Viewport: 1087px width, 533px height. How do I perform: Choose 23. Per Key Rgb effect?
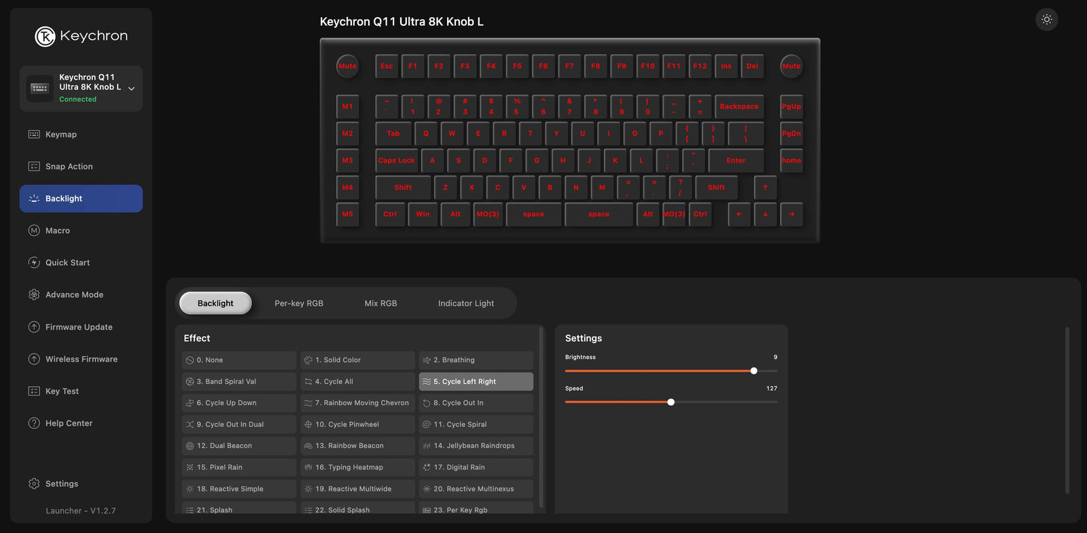476,508
